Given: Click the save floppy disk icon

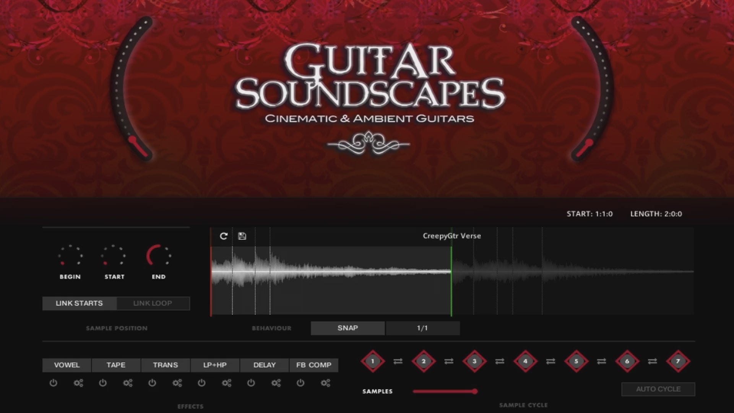Looking at the screenshot, I should click(x=242, y=236).
